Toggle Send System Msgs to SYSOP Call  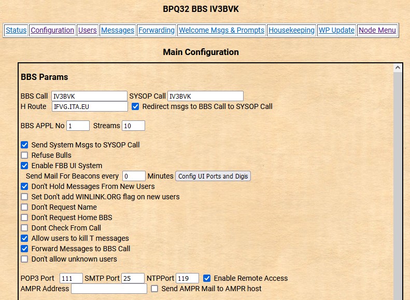[x=24, y=145]
